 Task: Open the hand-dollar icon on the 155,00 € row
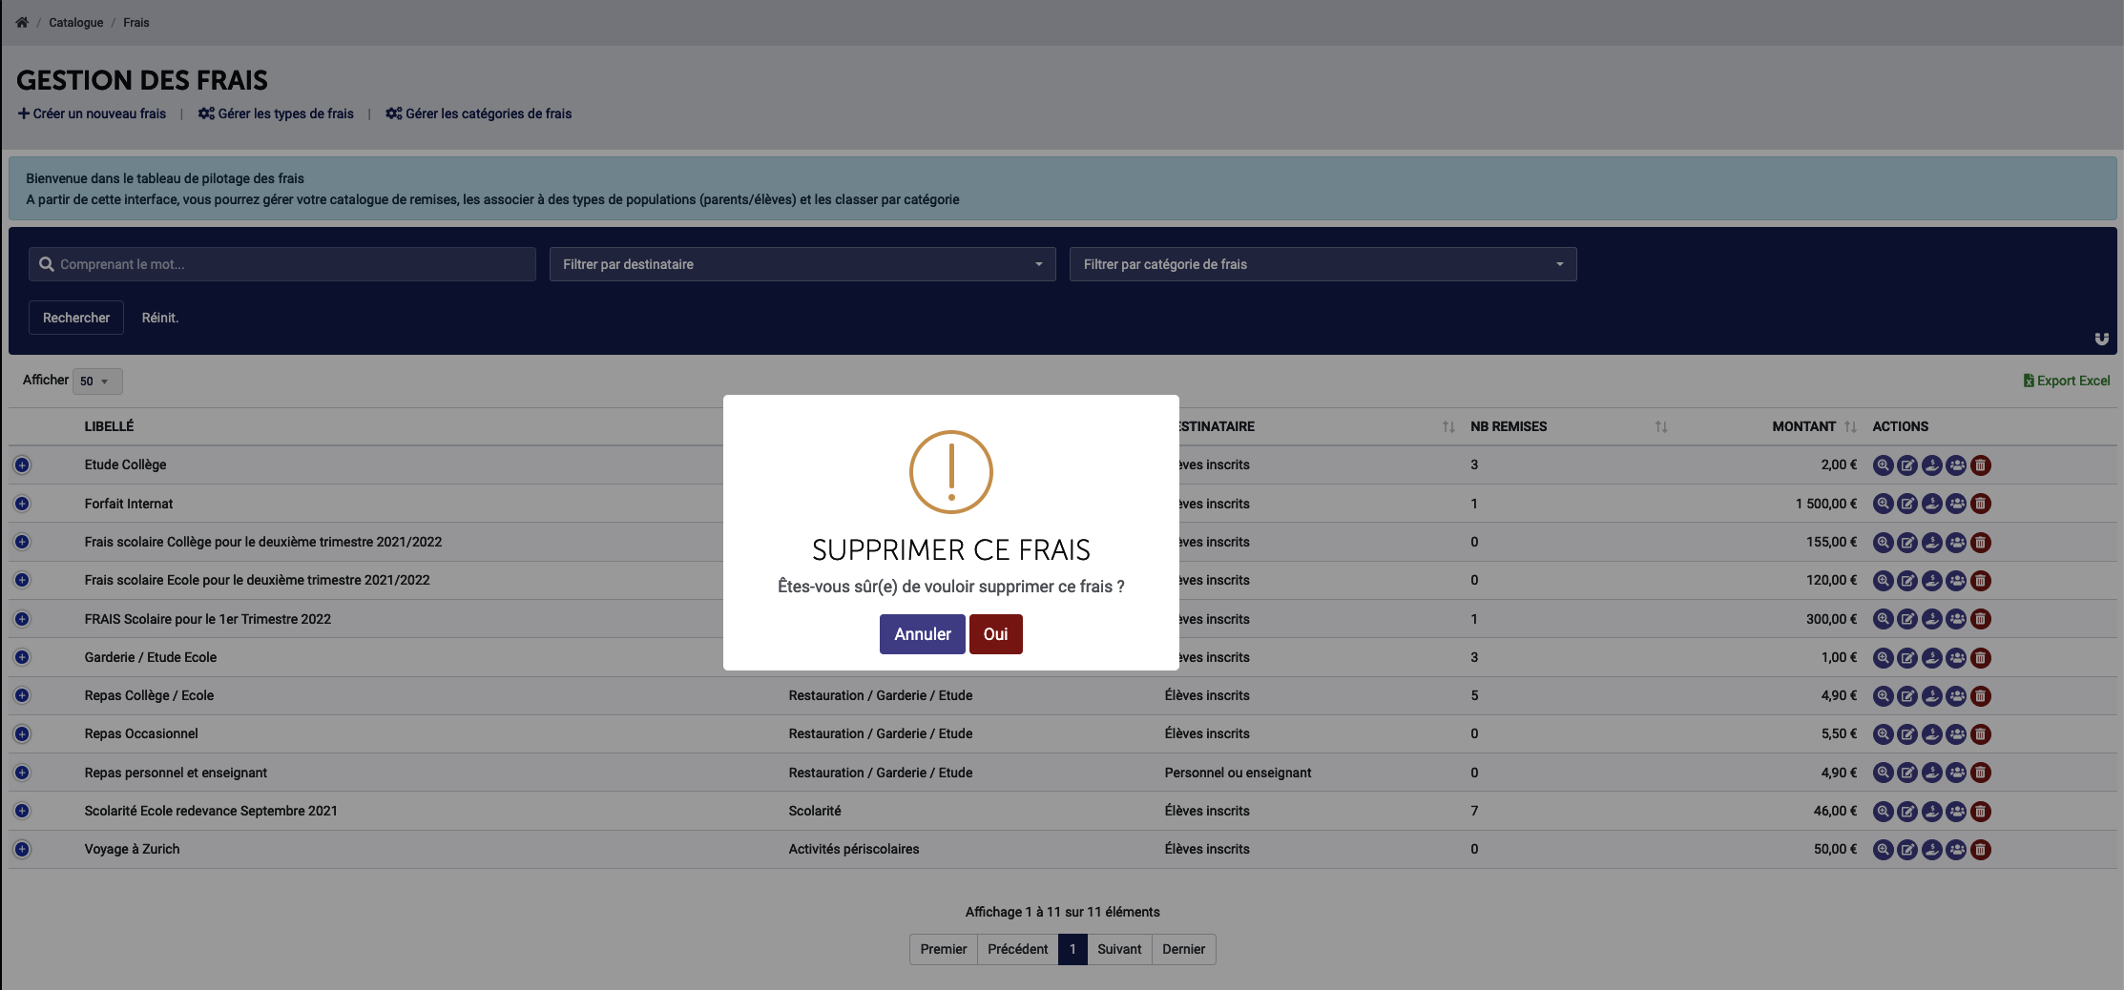click(x=1931, y=543)
